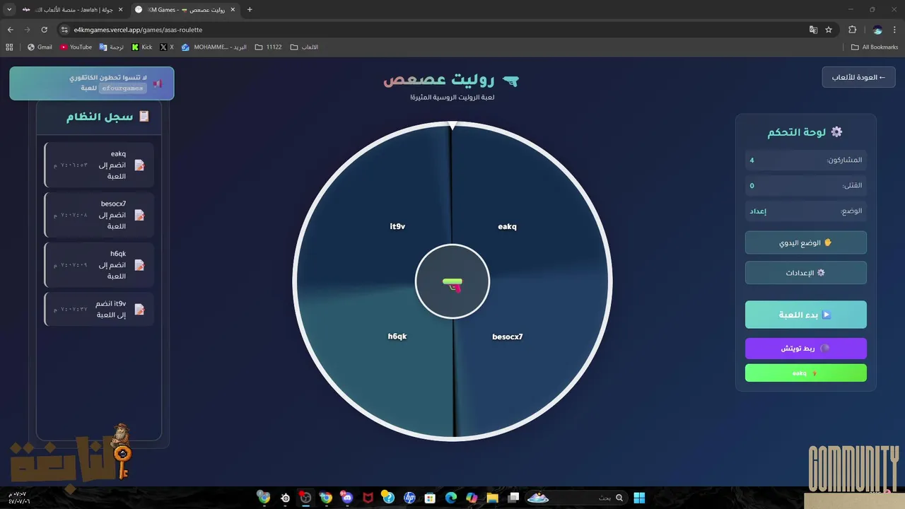
Task: Click the translate page icon
Action: [x=813, y=30]
